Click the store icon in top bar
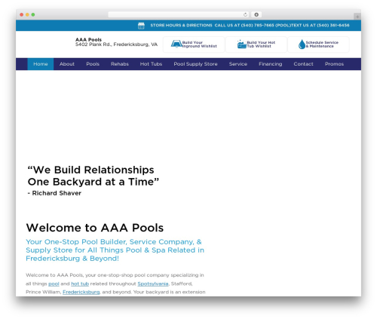377x319 pixels. (x=141, y=26)
